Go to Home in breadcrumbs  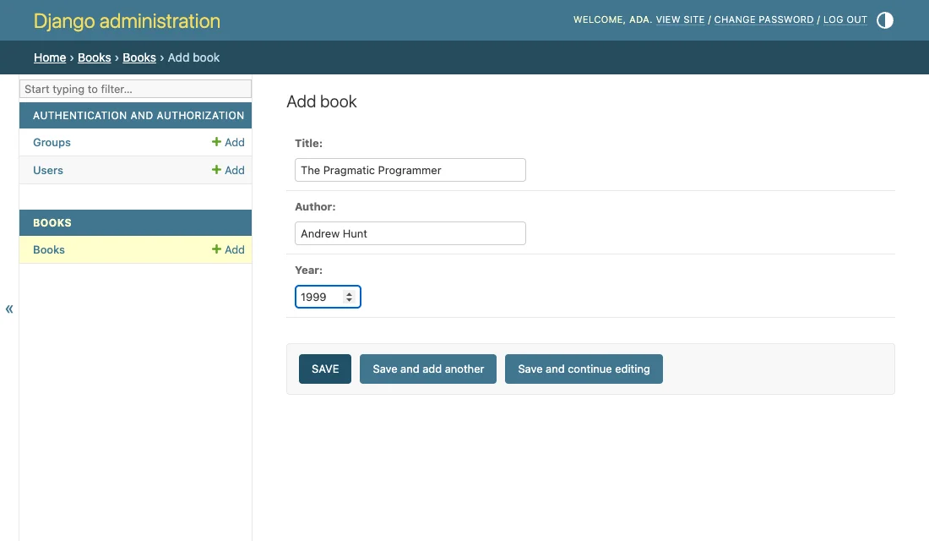pyautogui.click(x=50, y=57)
